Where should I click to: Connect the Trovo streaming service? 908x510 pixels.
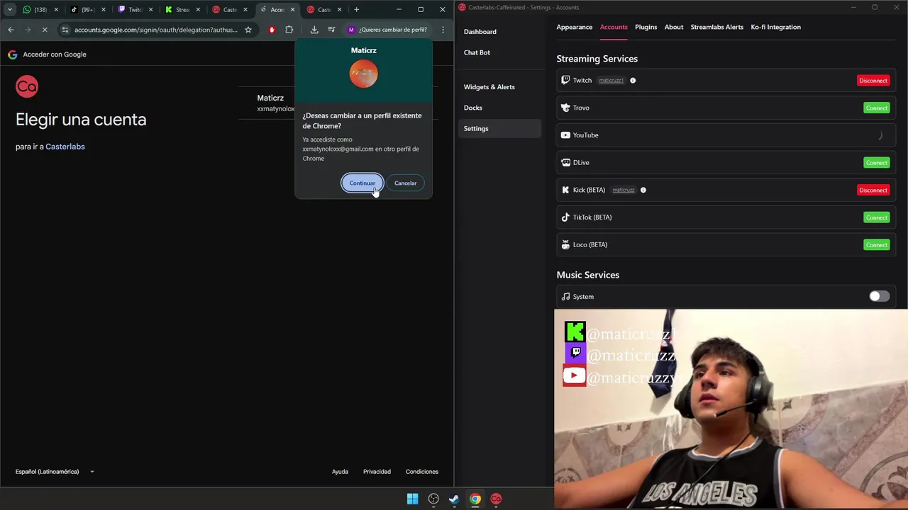pyautogui.click(x=876, y=108)
